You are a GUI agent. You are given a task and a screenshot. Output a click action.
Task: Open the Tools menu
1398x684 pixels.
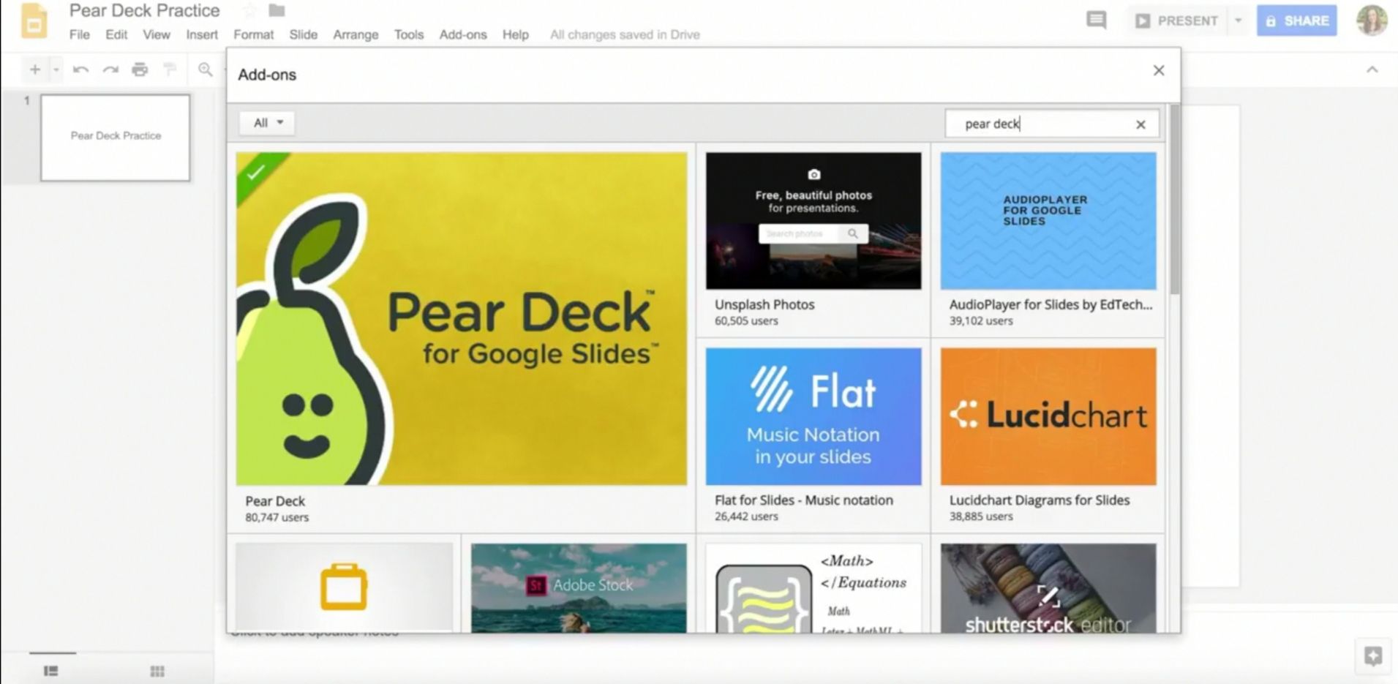pos(409,34)
